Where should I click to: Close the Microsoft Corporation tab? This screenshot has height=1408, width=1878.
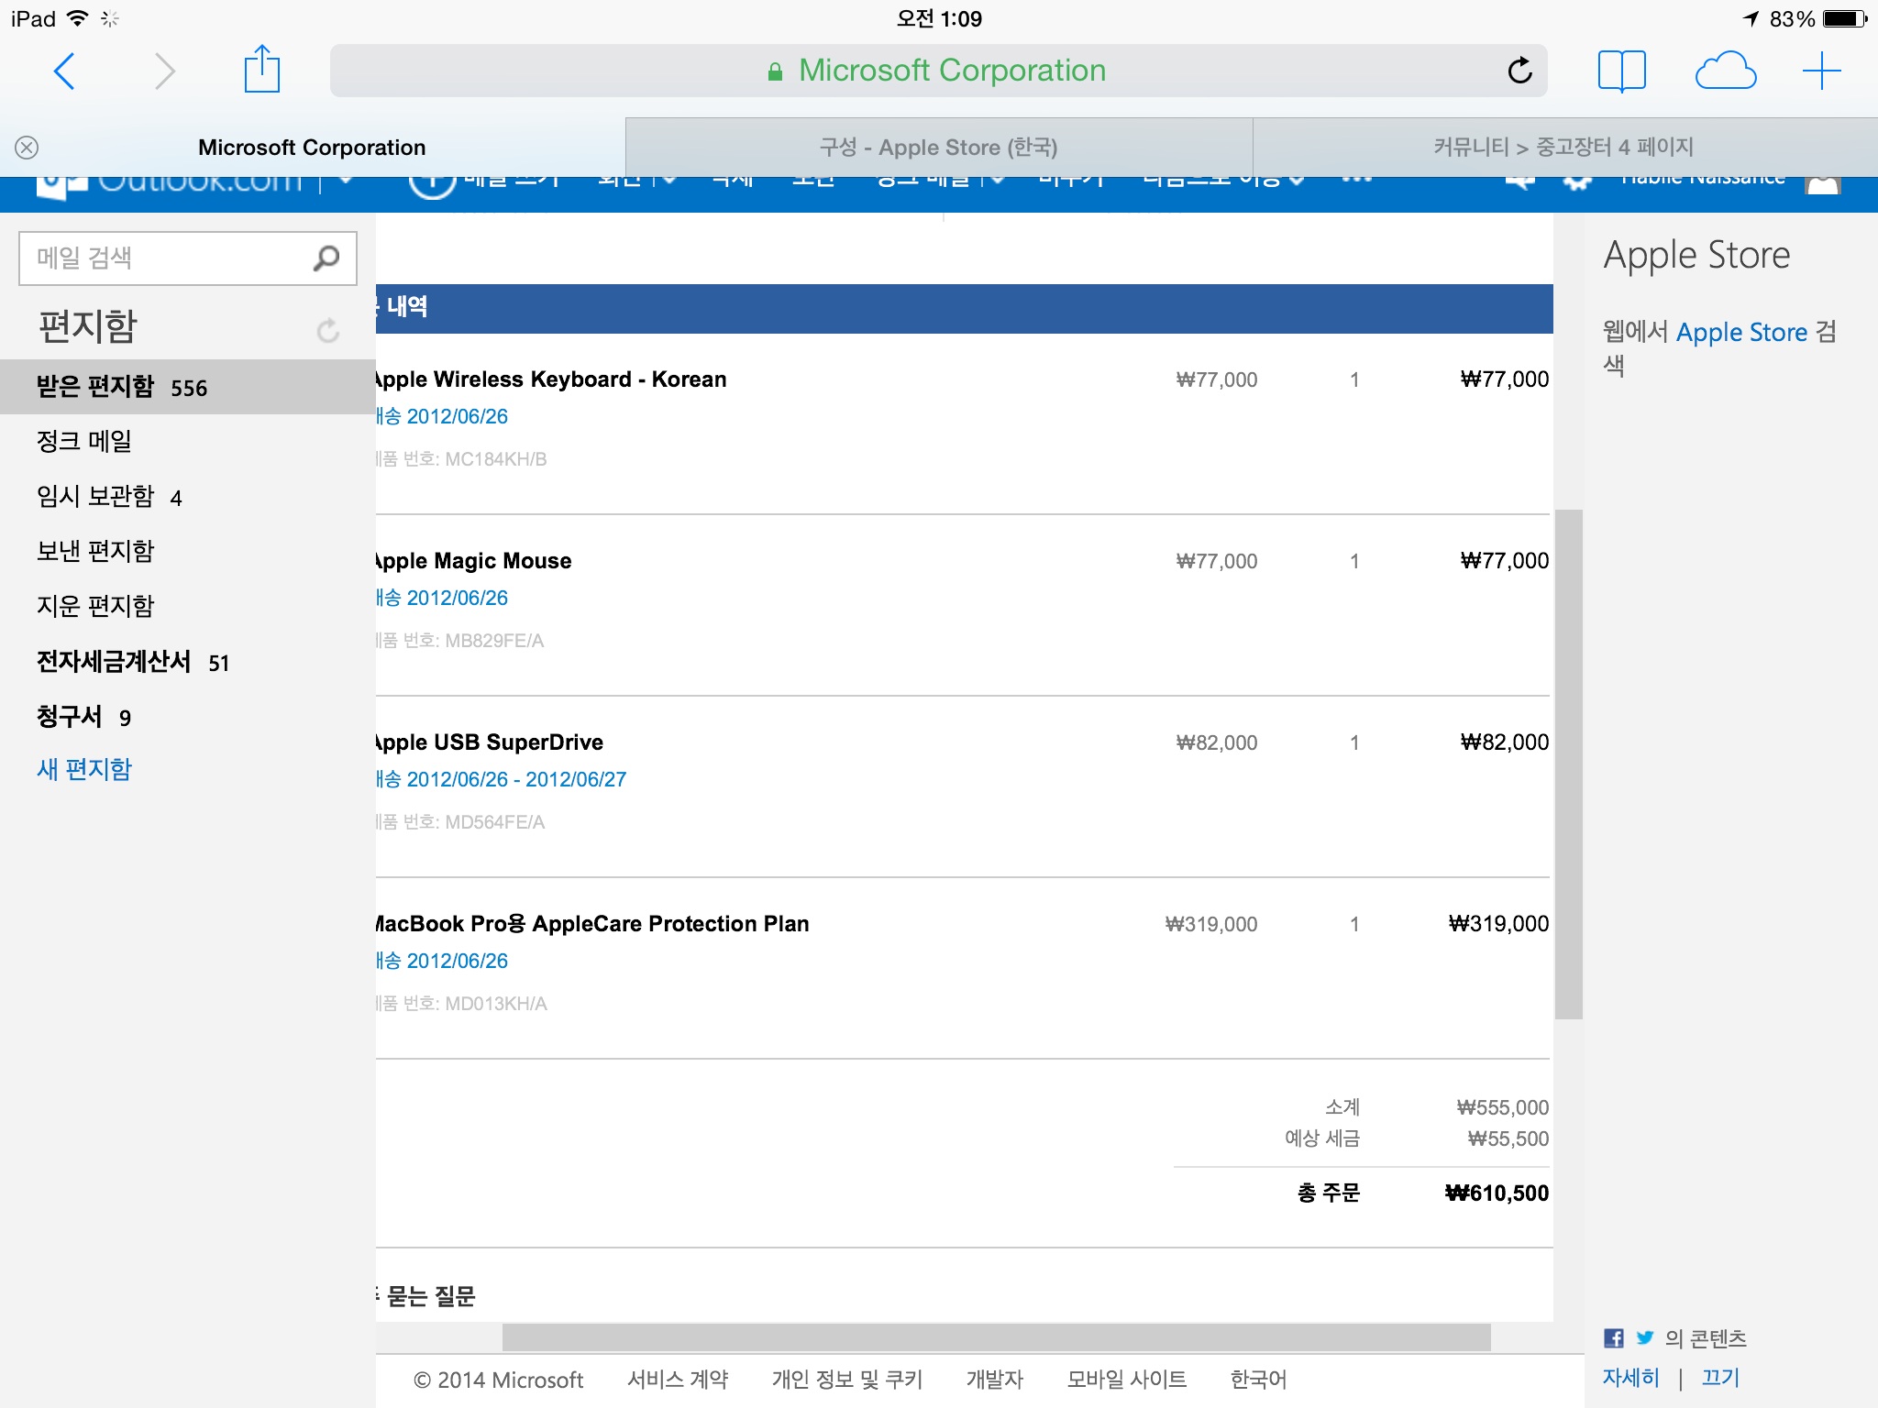click(x=27, y=148)
